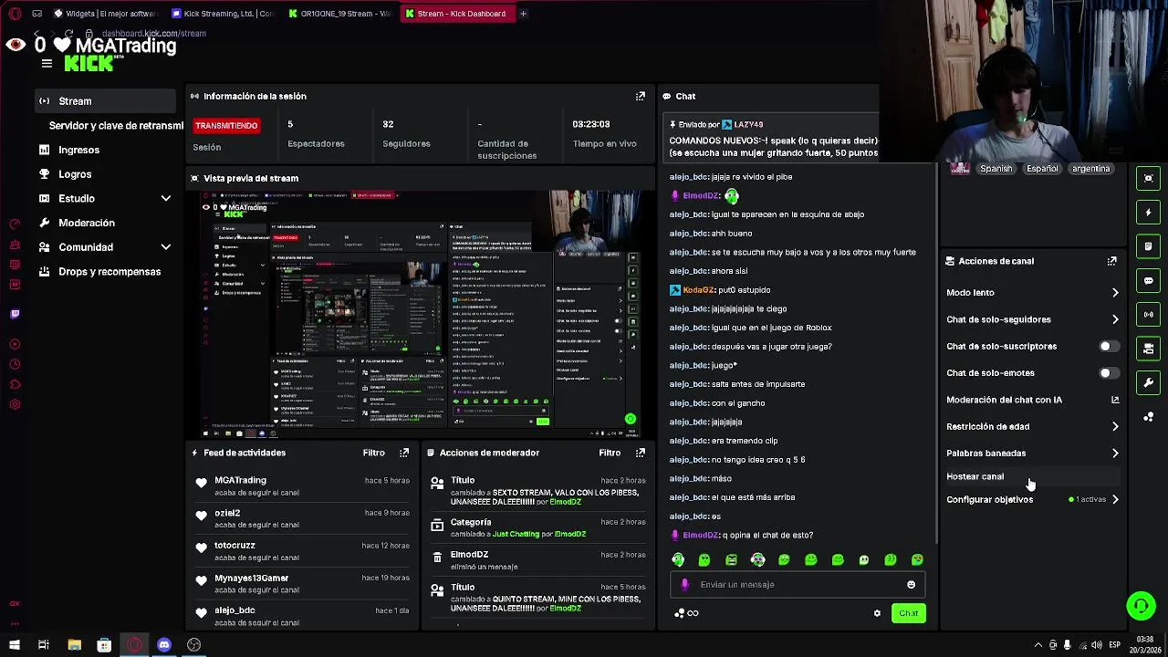Open Twitch icon in Opera sidebar
The image size is (1168, 657).
(15, 314)
